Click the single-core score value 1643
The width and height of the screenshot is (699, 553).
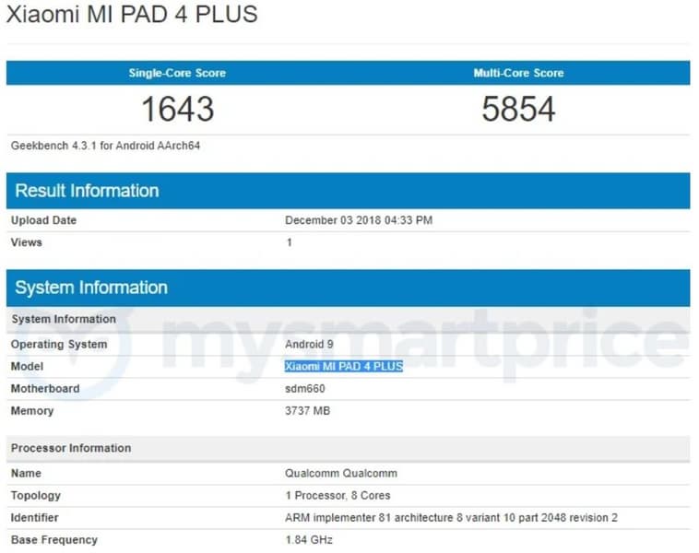point(178,109)
